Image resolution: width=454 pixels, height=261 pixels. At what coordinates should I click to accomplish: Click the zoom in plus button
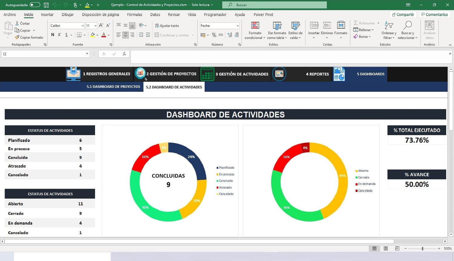439,248
